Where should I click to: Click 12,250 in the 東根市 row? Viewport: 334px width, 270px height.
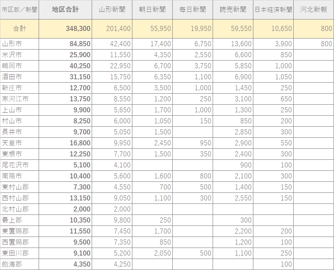65,154
